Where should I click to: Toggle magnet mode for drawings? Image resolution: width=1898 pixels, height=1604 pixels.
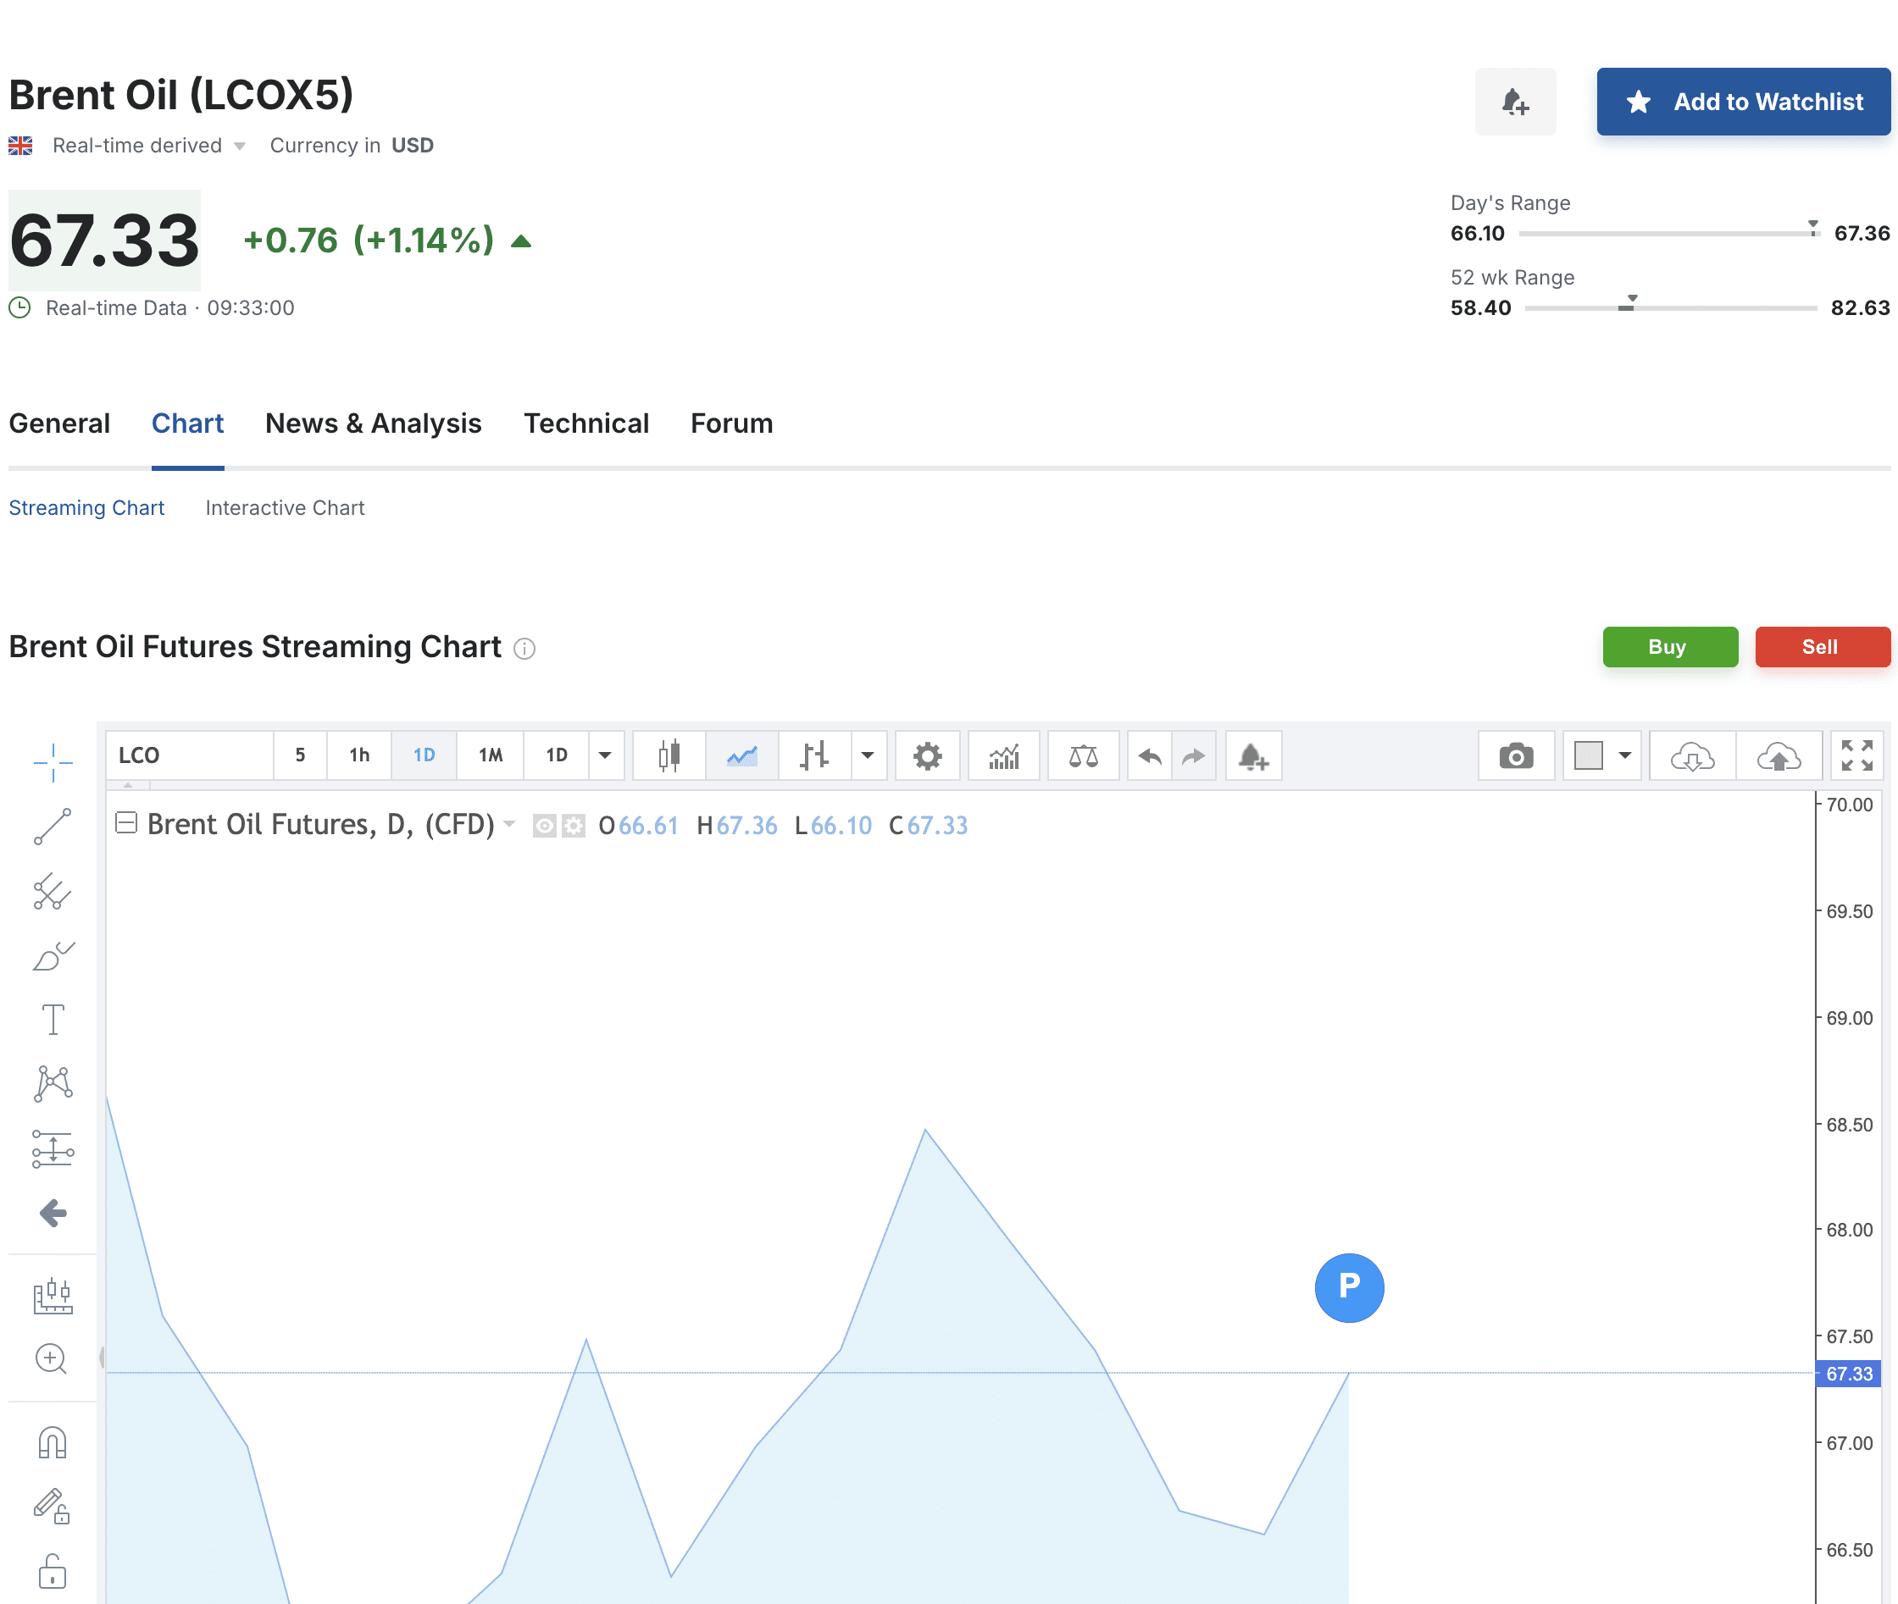click(x=53, y=1443)
